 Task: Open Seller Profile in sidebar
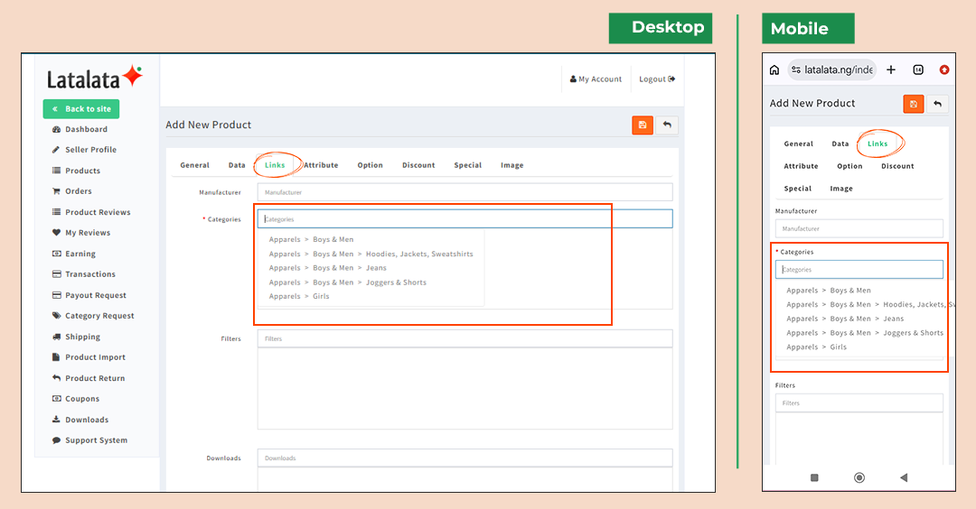[84, 150]
